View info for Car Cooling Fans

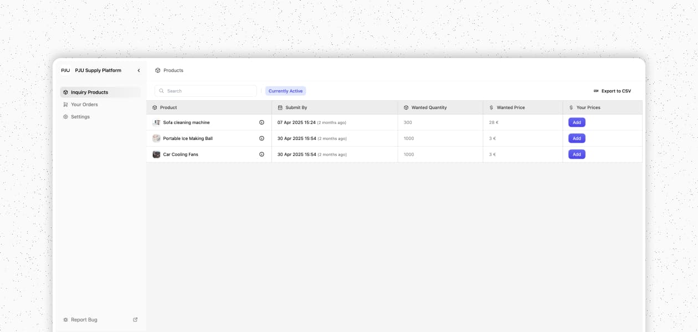click(261, 154)
